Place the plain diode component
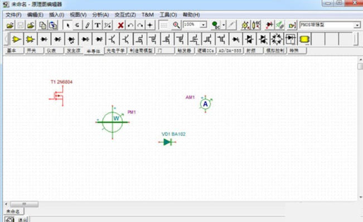363x222 pixels. tap(43, 39)
